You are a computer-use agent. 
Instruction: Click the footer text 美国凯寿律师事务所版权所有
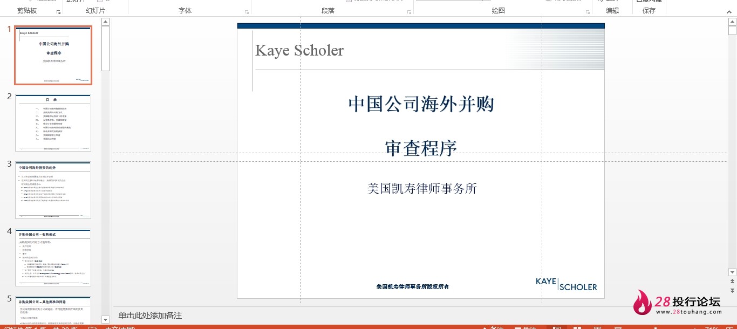[413, 286]
